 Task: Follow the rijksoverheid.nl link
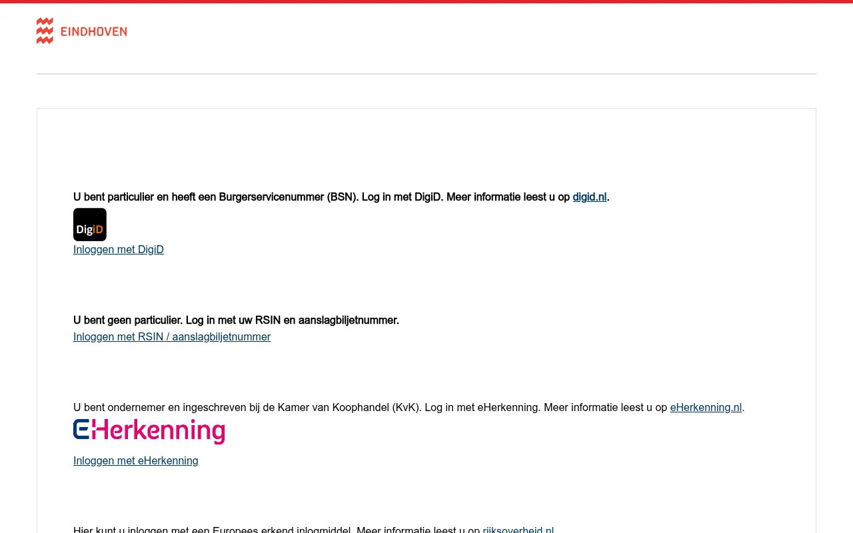coord(518,530)
